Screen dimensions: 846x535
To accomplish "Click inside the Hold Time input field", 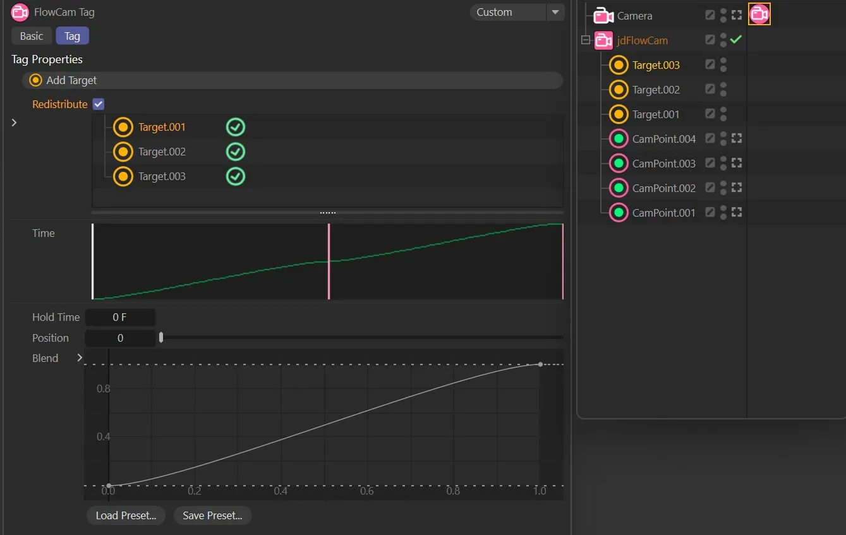I will click(x=120, y=316).
